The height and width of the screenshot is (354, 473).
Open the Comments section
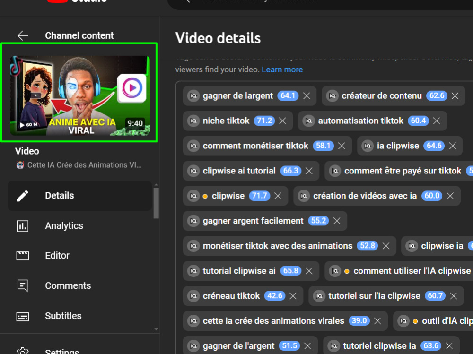click(x=80, y=286)
